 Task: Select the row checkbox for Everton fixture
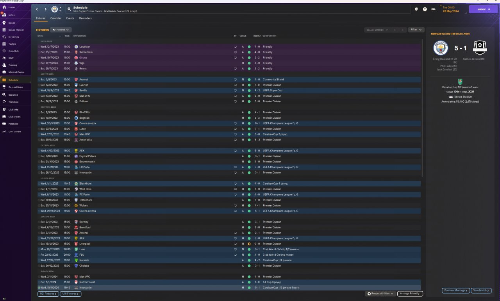pos(39,85)
